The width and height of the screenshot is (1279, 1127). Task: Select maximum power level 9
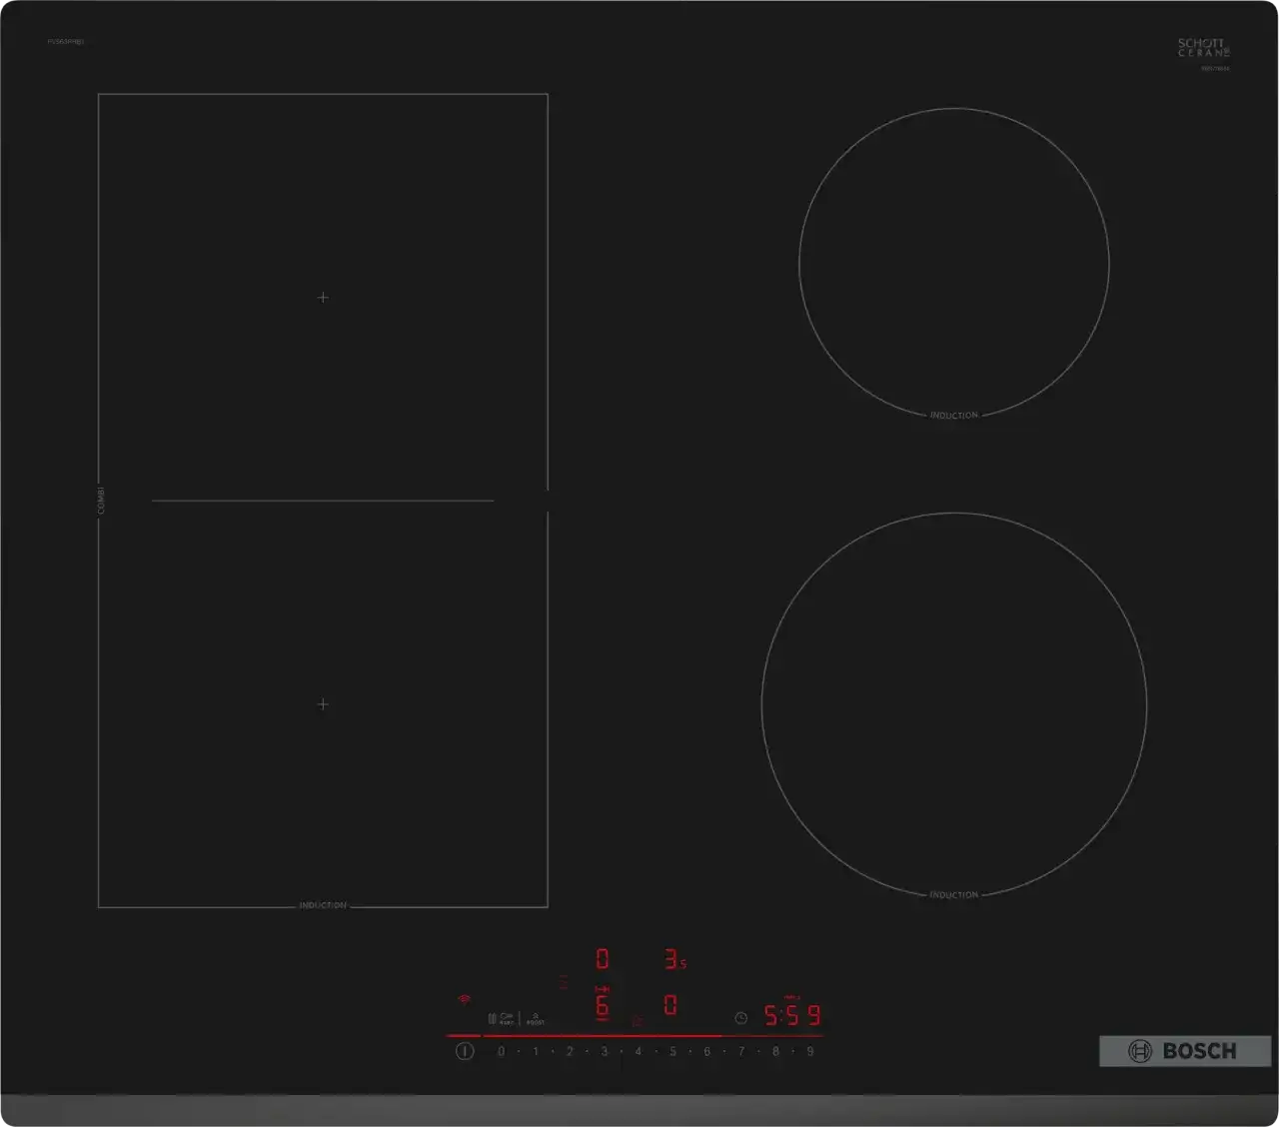(x=810, y=1051)
